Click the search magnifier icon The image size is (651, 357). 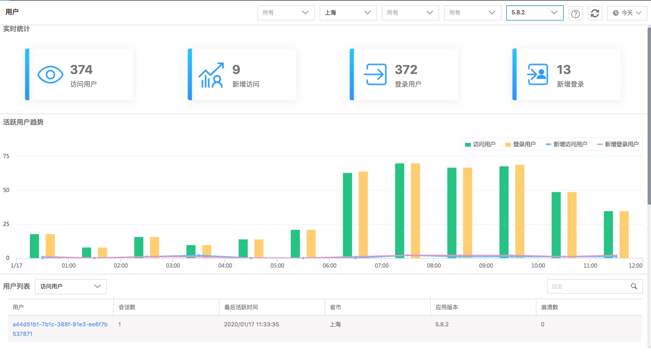coord(634,286)
